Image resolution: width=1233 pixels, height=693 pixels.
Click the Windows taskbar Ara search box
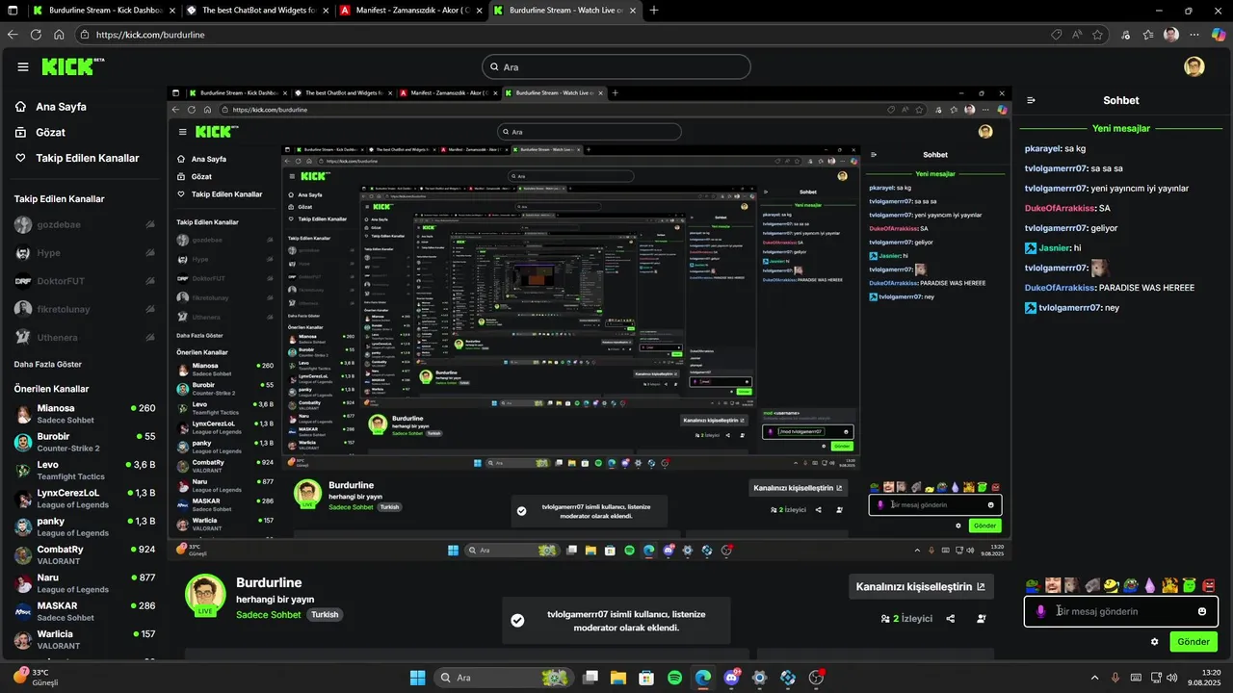(x=502, y=678)
